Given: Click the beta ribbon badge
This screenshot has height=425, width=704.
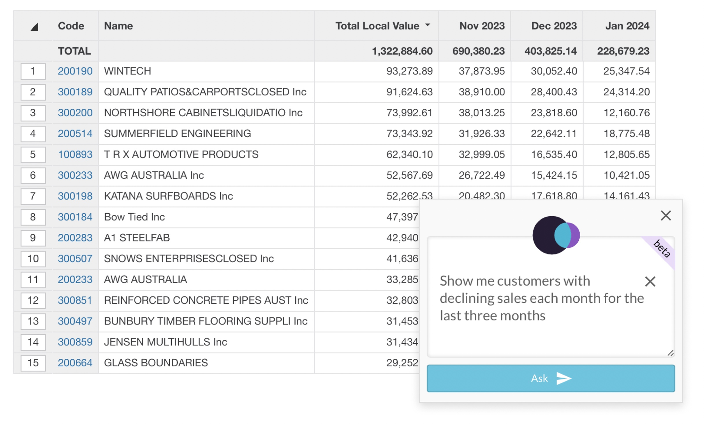Looking at the screenshot, I should pos(662,248).
